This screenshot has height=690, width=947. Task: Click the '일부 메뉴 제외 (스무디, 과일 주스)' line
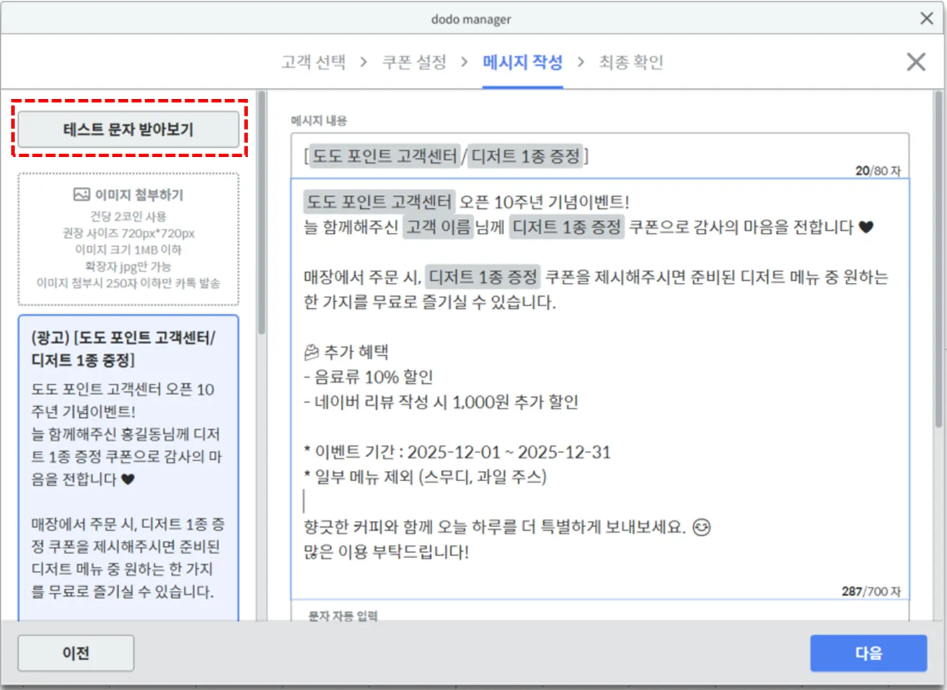click(425, 477)
